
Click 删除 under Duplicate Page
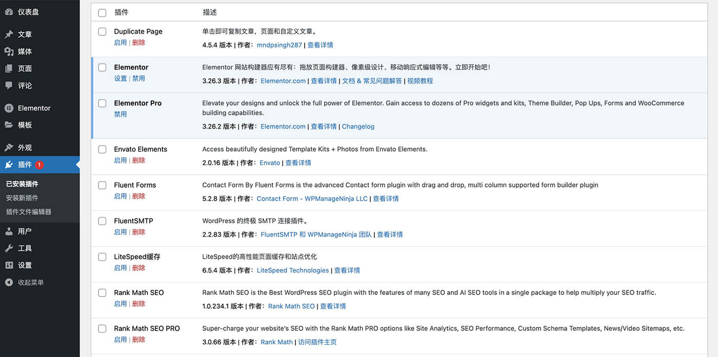pos(138,43)
